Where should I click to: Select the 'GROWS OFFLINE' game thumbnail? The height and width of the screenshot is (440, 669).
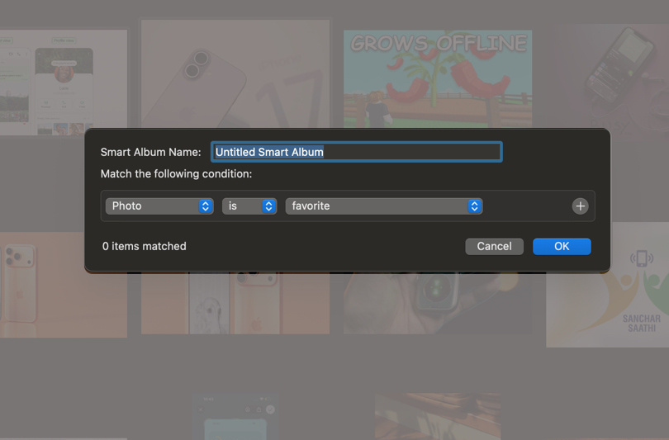click(x=438, y=79)
